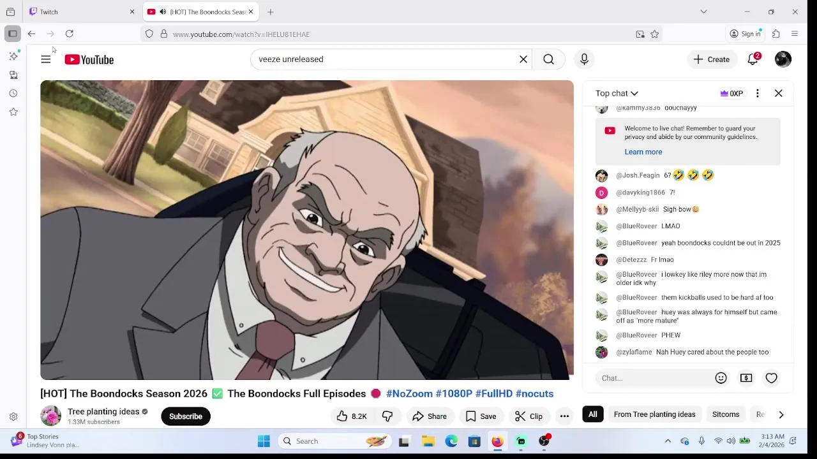Close the Twitch tab

coord(132,11)
